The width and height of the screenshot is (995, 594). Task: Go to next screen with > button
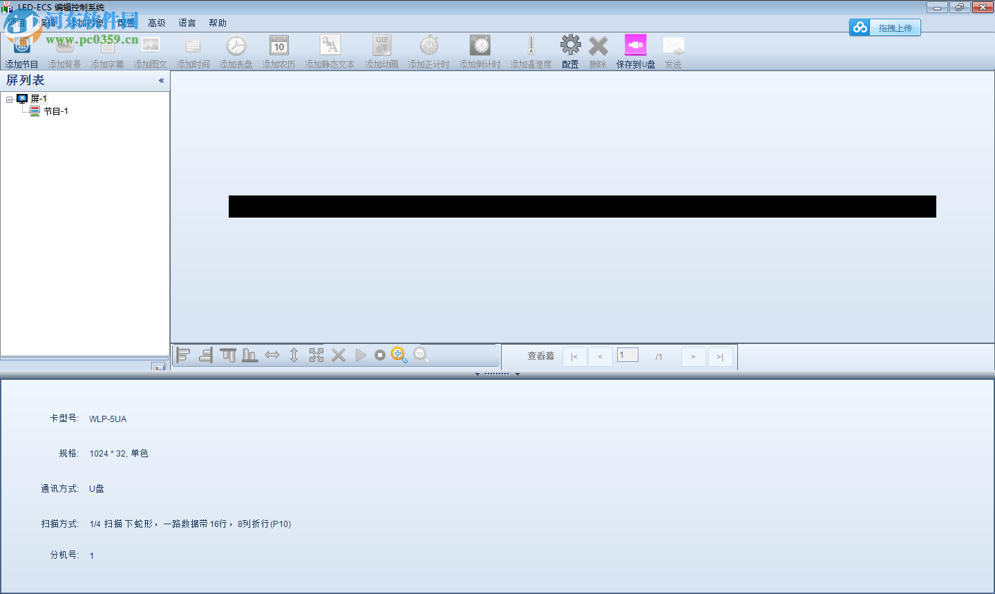693,356
